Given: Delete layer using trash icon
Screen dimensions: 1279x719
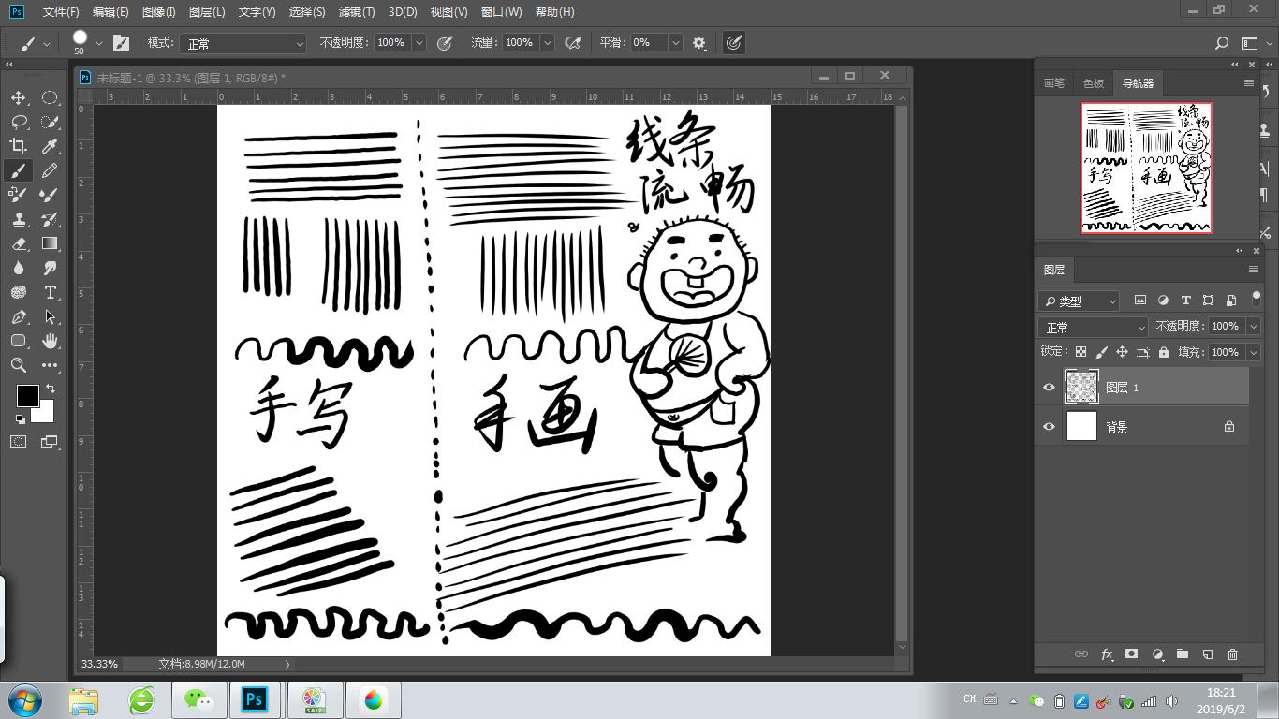Looking at the screenshot, I should coord(1232,654).
